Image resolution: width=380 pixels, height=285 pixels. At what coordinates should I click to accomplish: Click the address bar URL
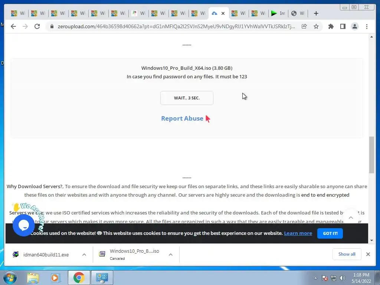pos(176,26)
